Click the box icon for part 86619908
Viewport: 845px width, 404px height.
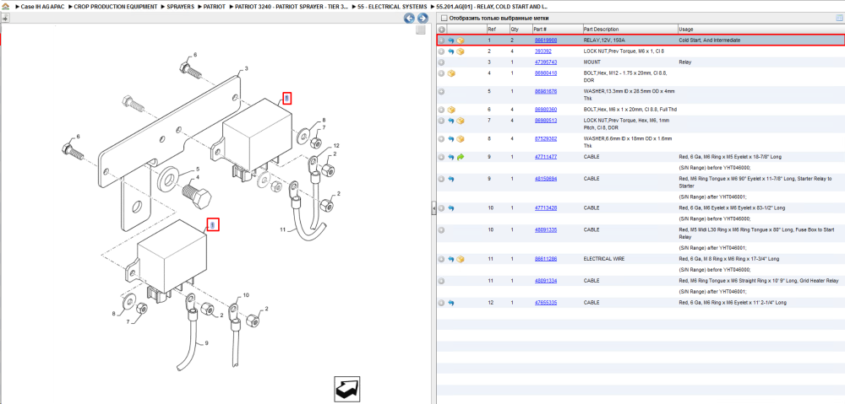point(461,40)
